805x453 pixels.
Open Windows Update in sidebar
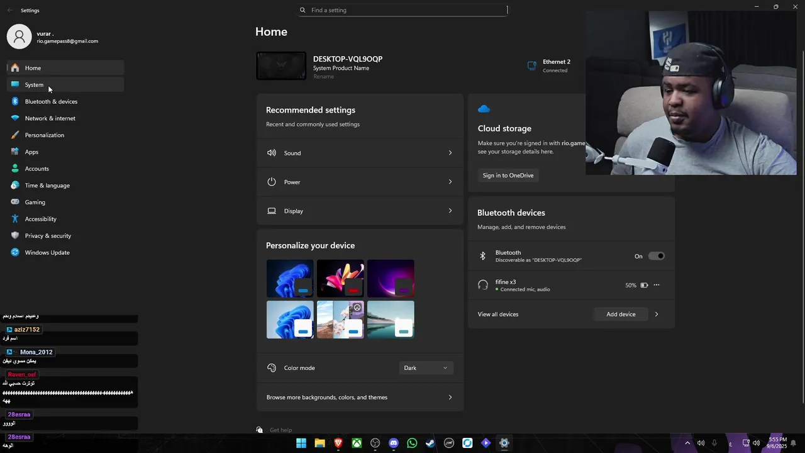click(65, 252)
